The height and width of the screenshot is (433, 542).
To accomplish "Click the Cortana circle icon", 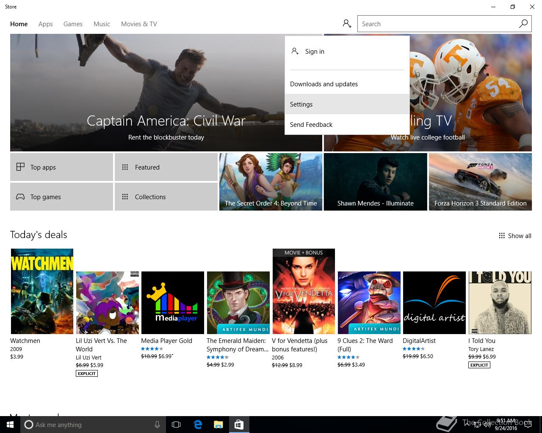I will pyautogui.click(x=29, y=425).
